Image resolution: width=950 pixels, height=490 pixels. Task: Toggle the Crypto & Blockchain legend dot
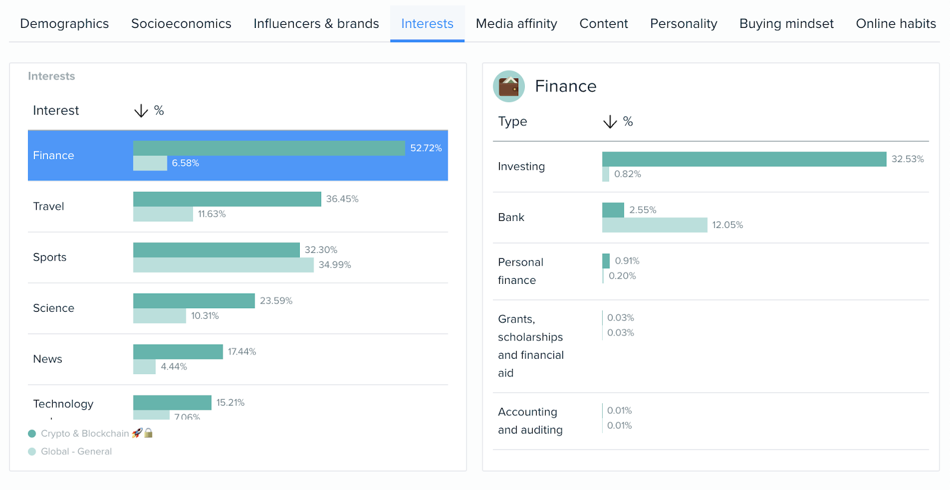click(x=31, y=433)
